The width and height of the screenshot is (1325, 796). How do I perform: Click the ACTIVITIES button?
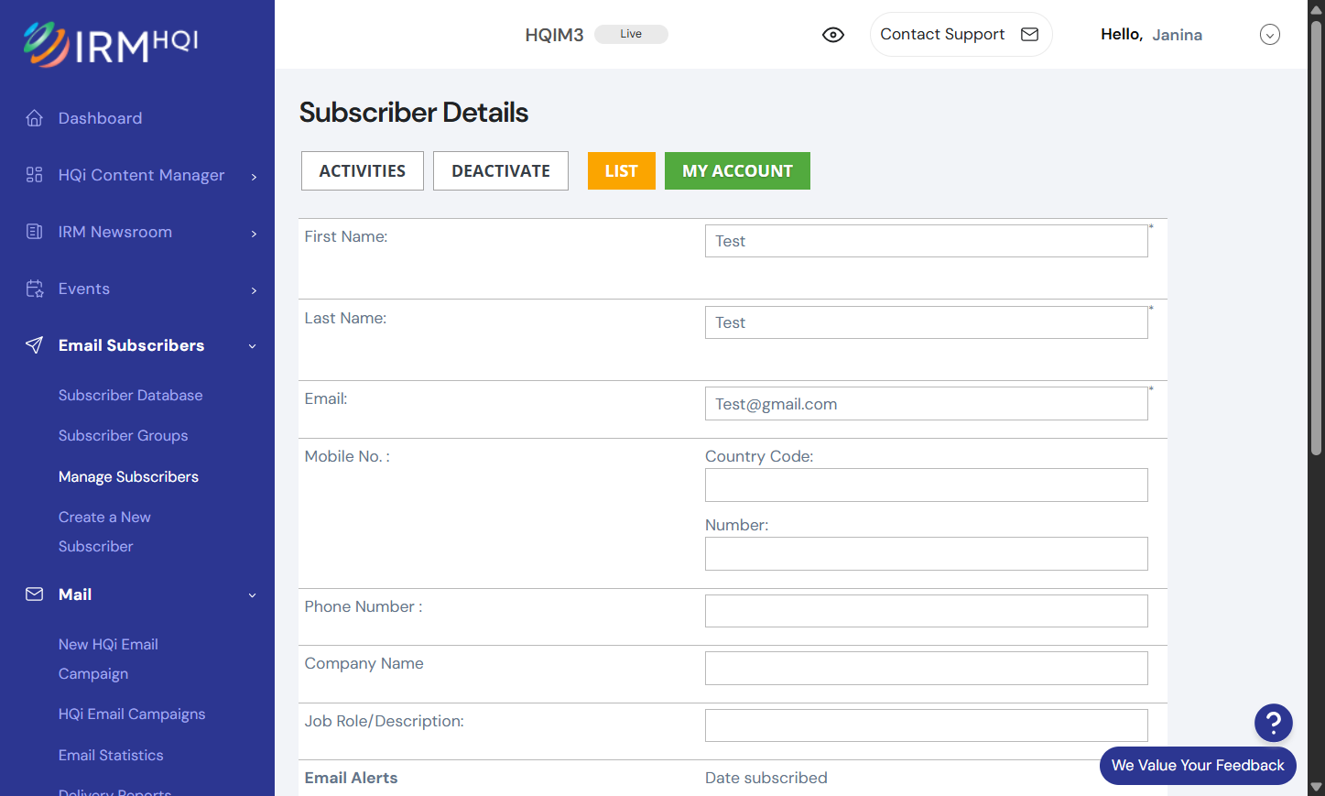pyautogui.click(x=363, y=171)
